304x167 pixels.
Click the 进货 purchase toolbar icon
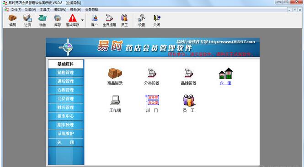coord(27,20)
